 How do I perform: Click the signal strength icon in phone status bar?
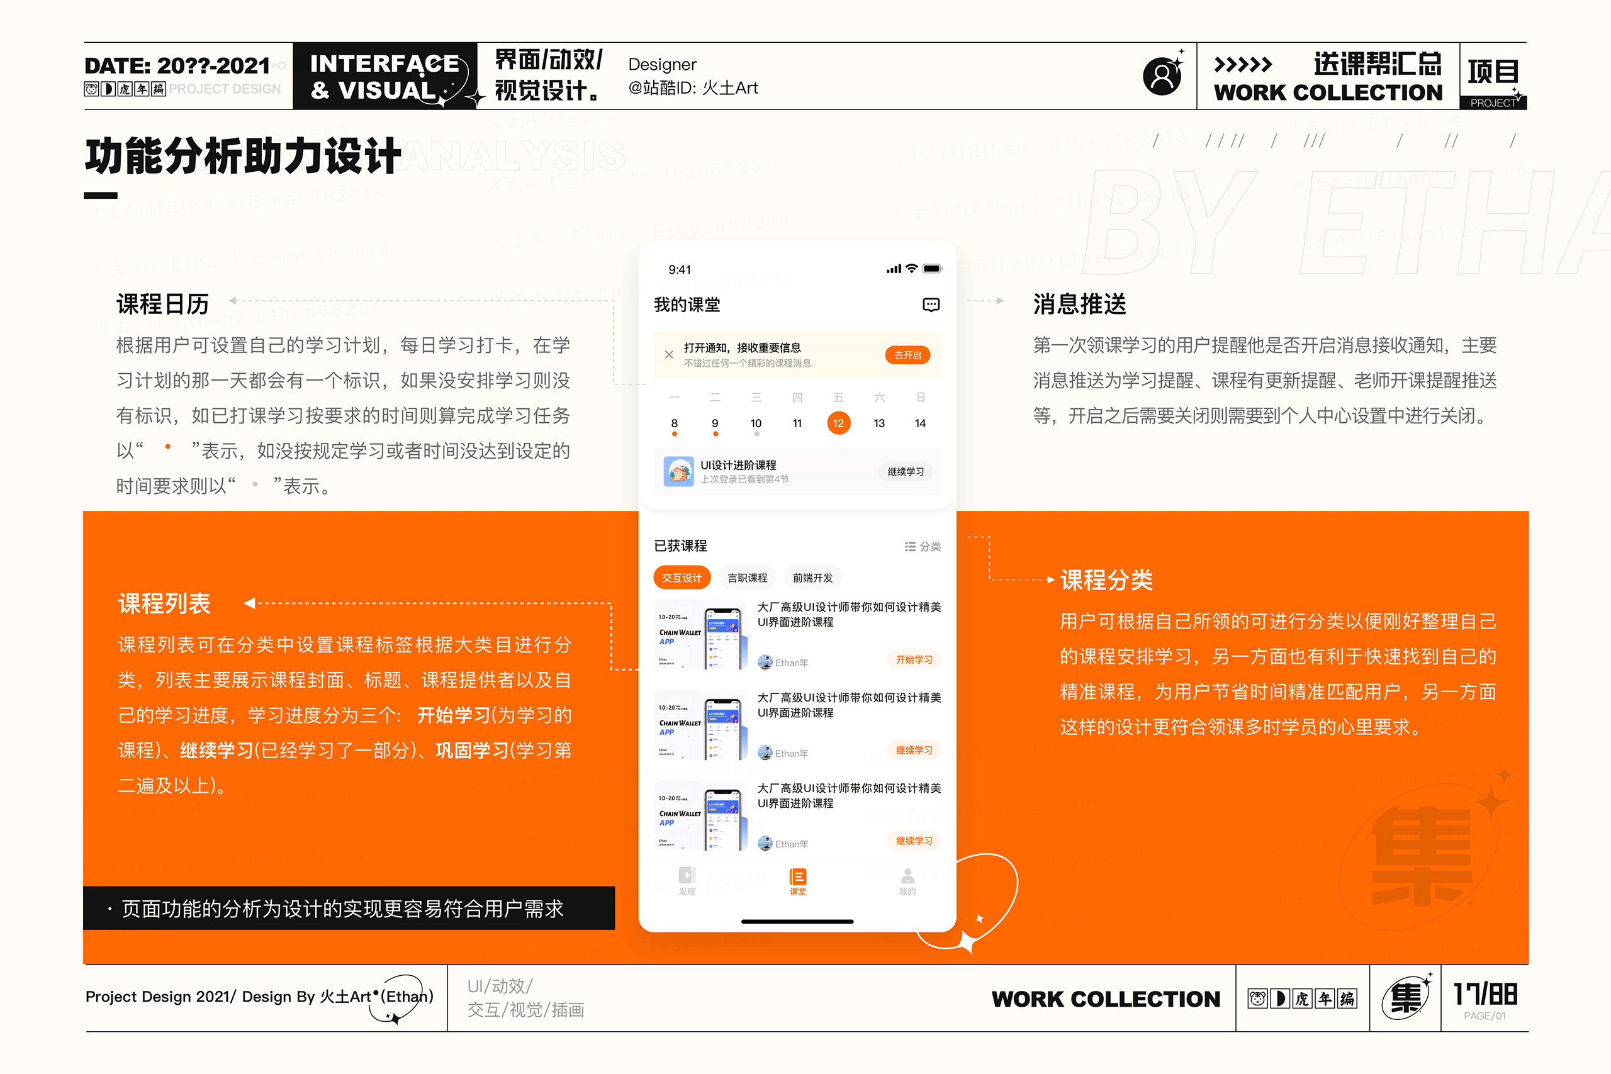pyautogui.click(x=893, y=269)
